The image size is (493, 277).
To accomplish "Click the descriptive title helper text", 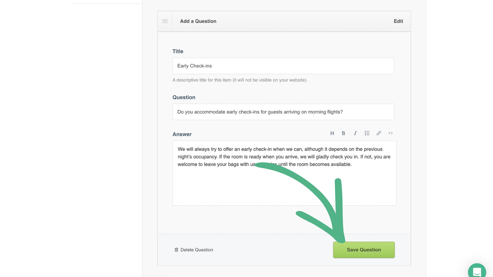I will point(240,80).
